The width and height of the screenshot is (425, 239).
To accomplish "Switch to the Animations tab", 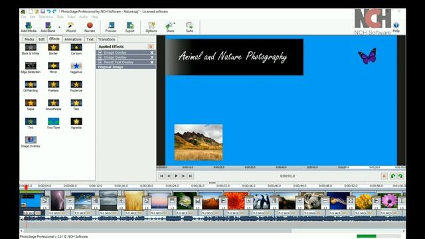I will [x=72, y=39].
